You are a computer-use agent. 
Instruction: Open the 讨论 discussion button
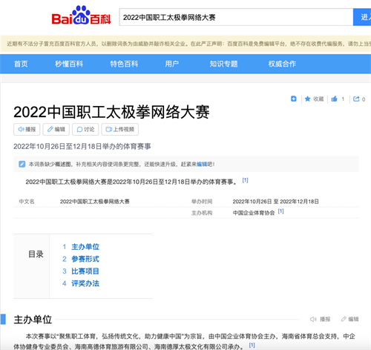(85, 129)
